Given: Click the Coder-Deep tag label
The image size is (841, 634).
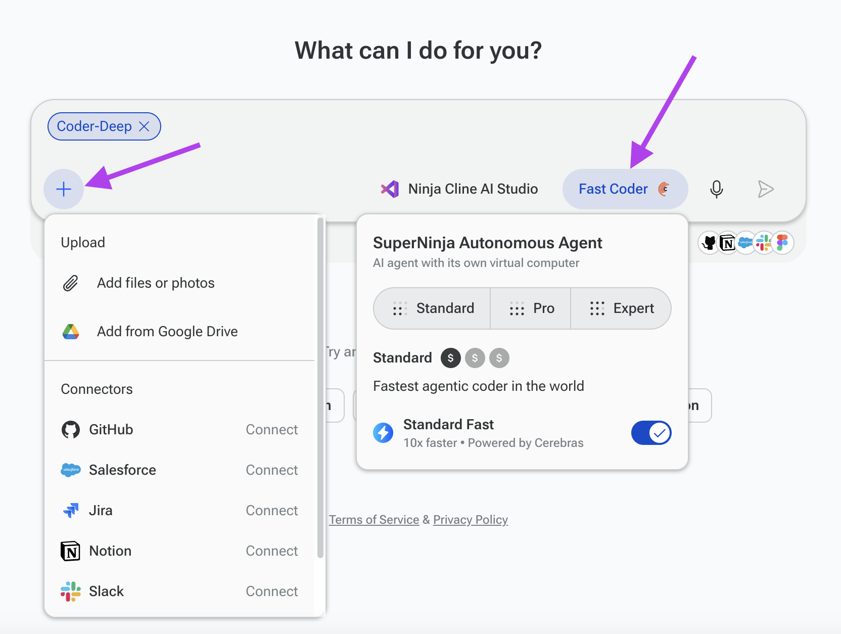Looking at the screenshot, I should point(94,126).
